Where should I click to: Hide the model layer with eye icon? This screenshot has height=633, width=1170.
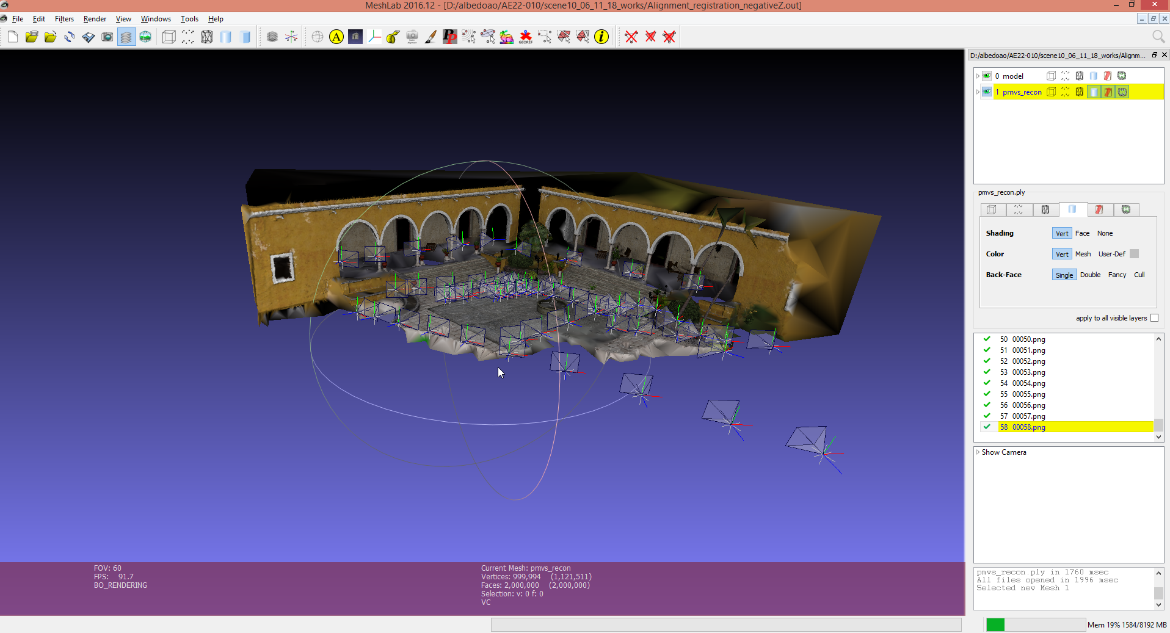click(x=987, y=76)
